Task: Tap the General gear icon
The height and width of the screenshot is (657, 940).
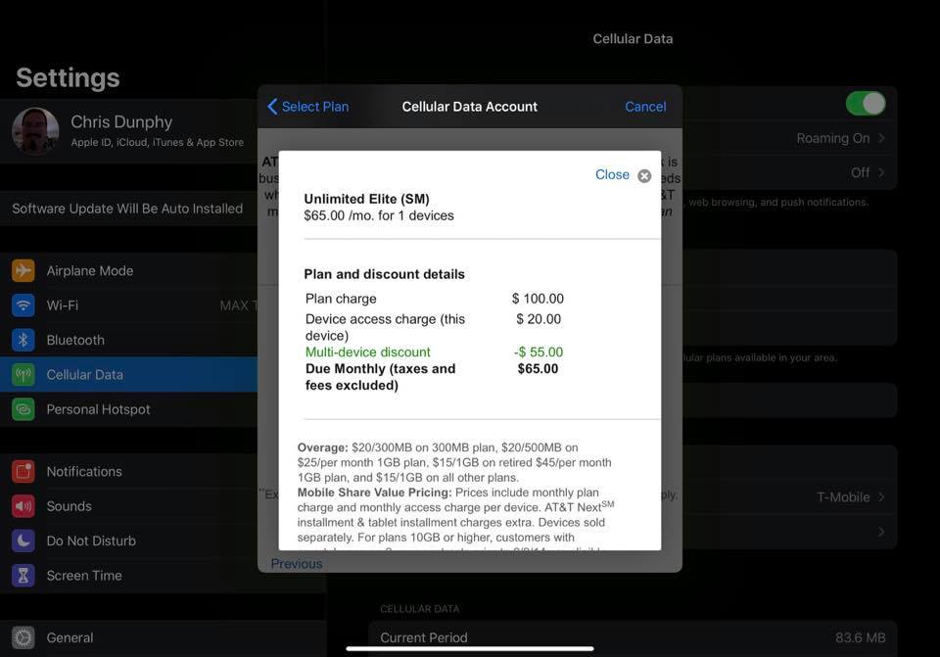Action: pyautogui.click(x=23, y=637)
